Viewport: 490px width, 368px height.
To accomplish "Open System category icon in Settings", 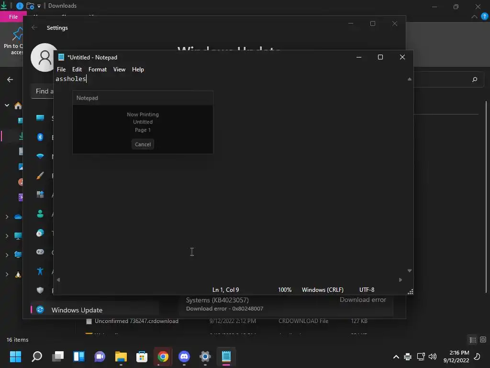I will (x=40, y=118).
